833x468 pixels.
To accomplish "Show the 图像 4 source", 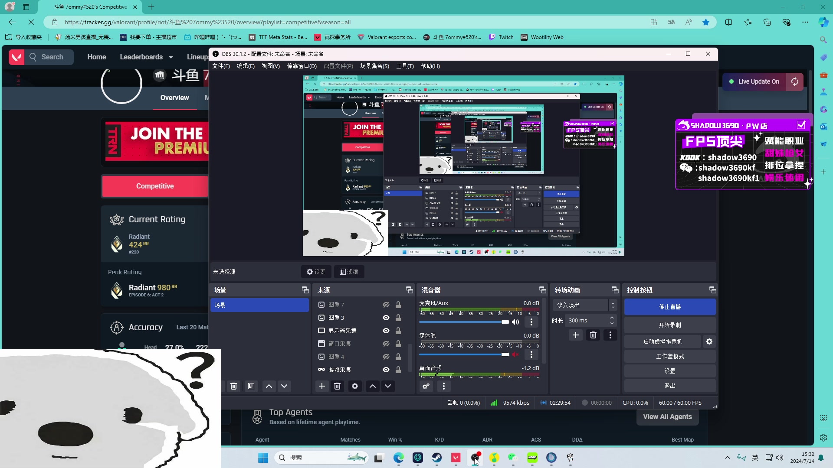I will click(386, 357).
